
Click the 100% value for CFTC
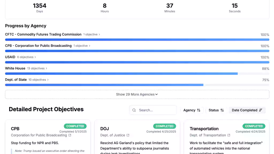click(265, 35)
